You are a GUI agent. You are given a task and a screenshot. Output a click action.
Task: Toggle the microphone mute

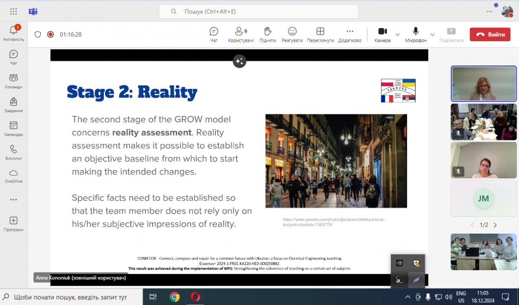coord(416,34)
